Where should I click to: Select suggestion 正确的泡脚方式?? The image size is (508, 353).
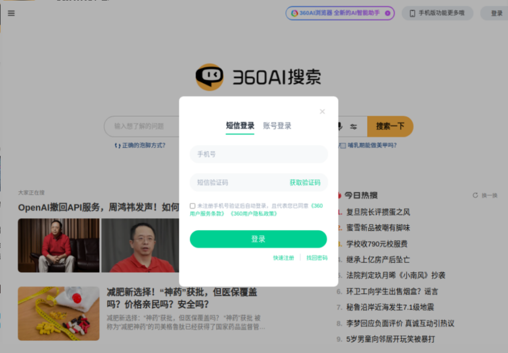coord(143,146)
